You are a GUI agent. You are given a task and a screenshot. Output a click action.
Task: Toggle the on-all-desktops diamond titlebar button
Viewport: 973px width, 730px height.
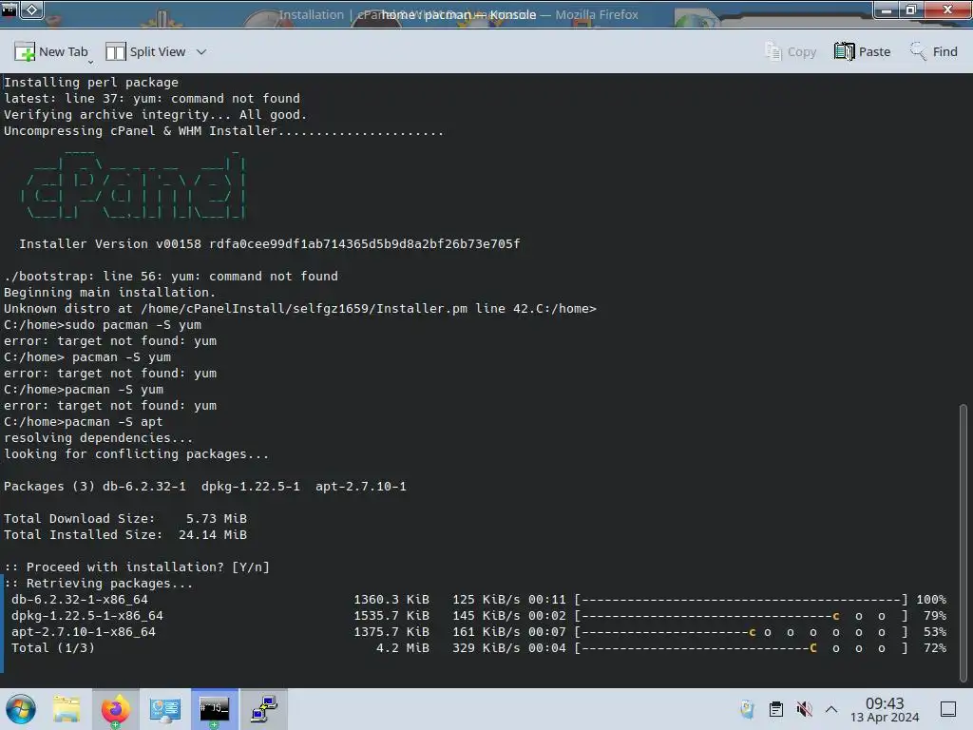tap(32, 10)
